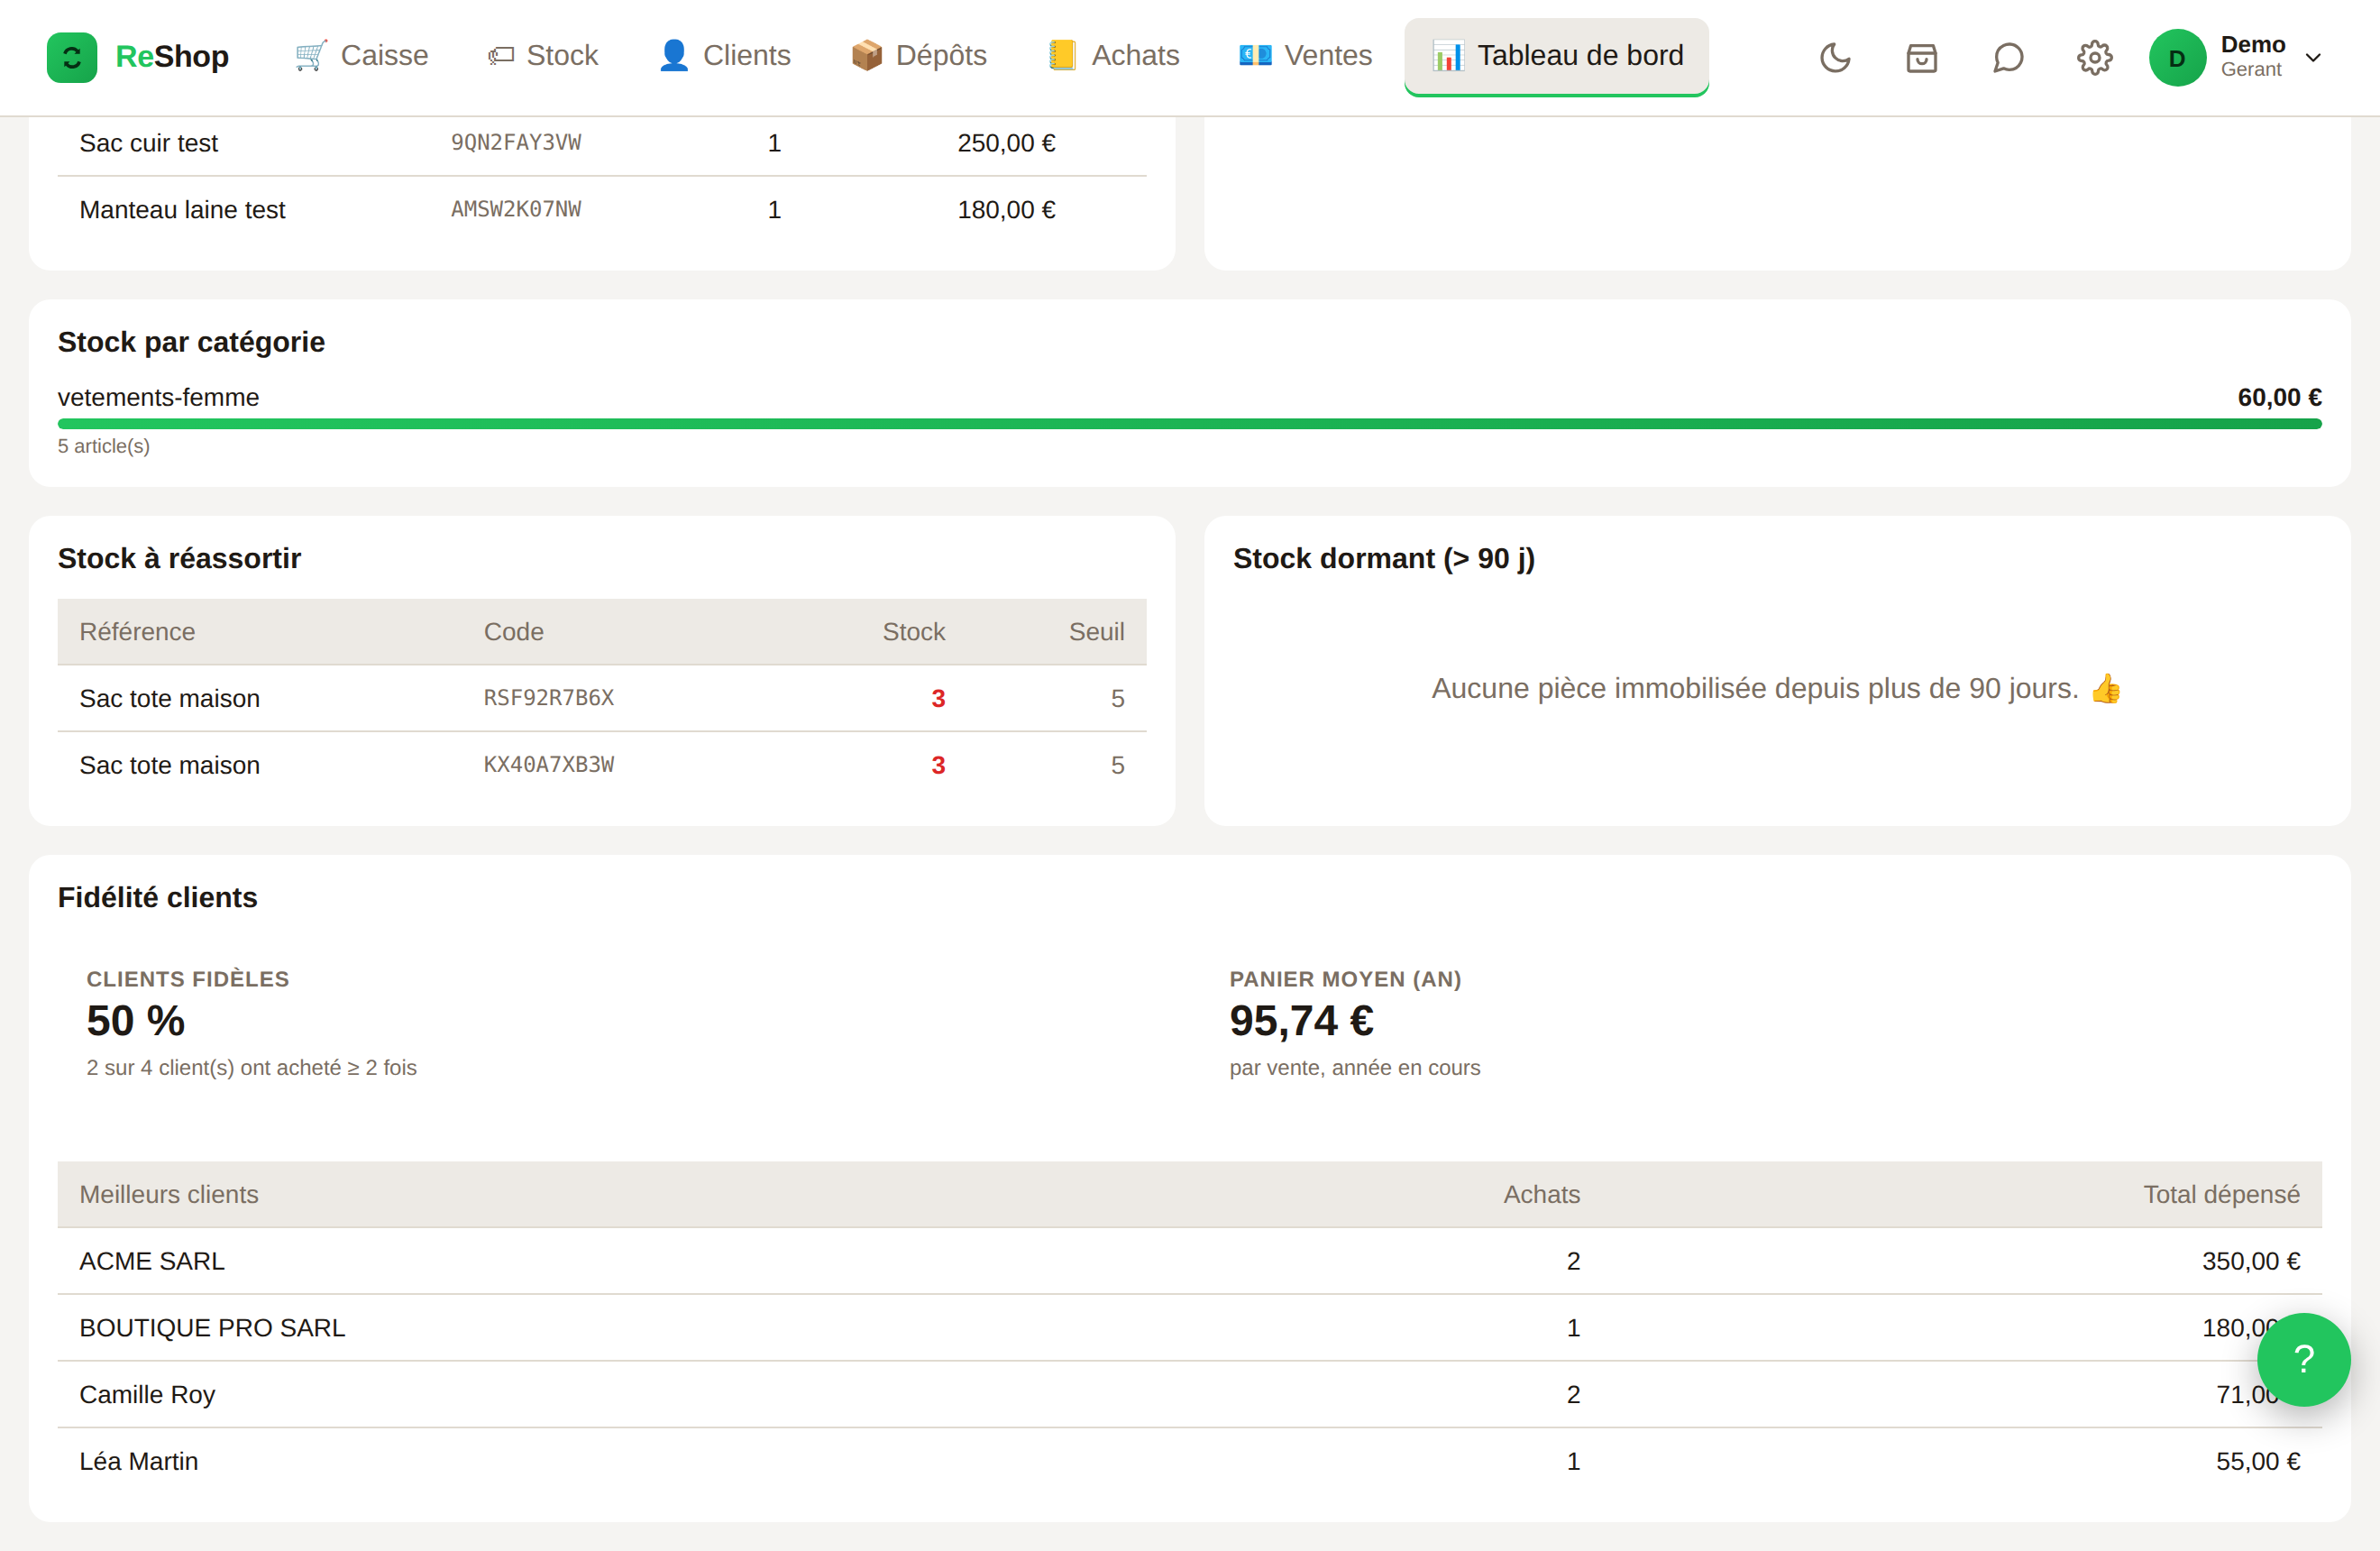Click the Camille Roy client row
Image resolution: width=2380 pixels, height=1551 pixels.
coord(1189,1395)
